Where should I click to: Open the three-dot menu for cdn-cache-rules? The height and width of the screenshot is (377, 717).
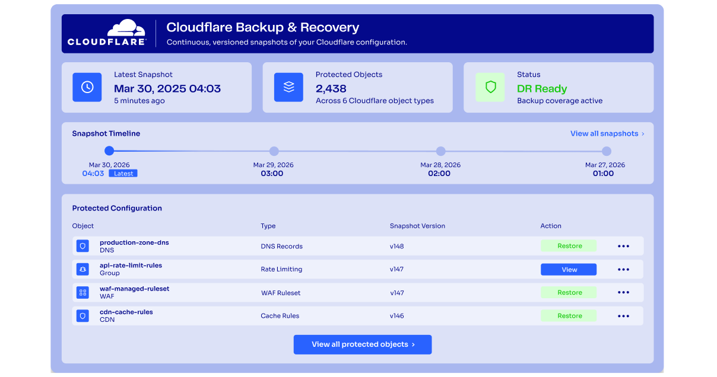click(x=623, y=316)
